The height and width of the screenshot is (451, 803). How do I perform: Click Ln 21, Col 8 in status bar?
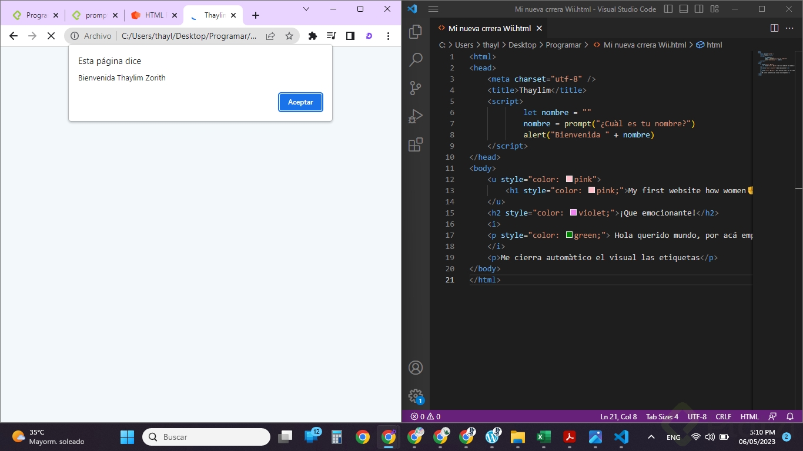pyautogui.click(x=618, y=416)
